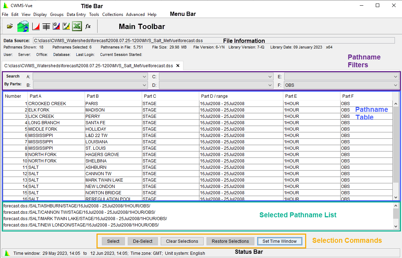Click the Part E column header
This screenshot has width=402, height=258.
click(312, 96)
